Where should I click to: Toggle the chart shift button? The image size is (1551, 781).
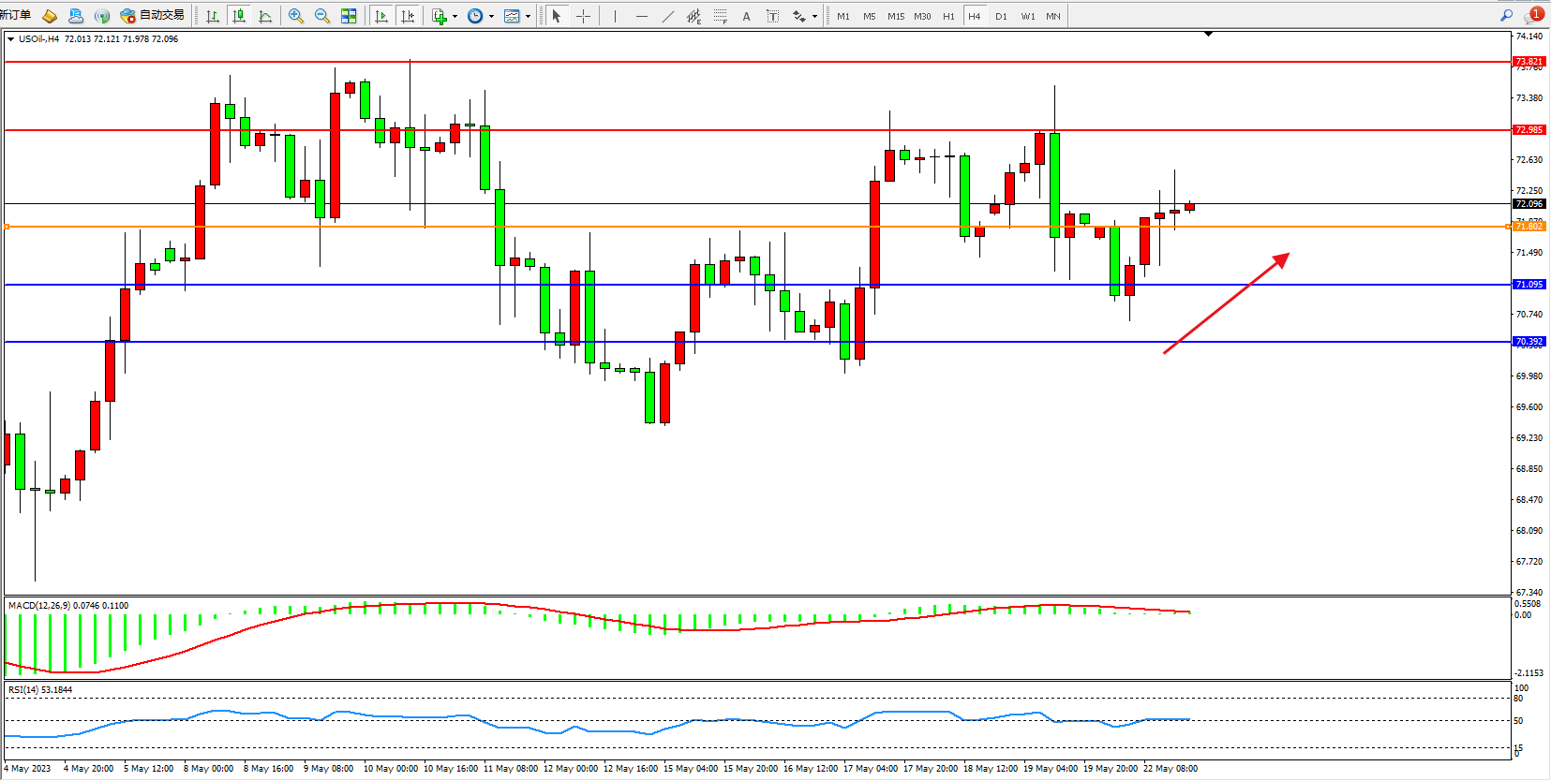(x=407, y=16)
